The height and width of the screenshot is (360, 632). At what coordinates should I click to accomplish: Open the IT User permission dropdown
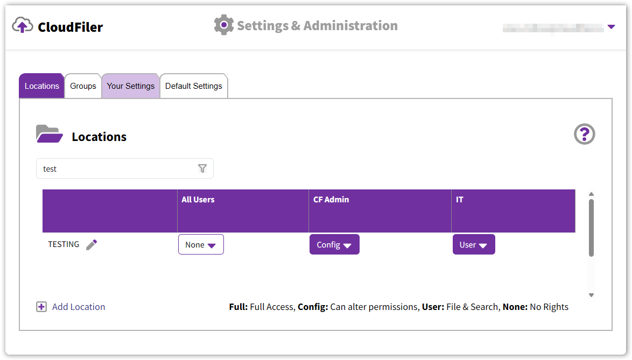(474, 244)
